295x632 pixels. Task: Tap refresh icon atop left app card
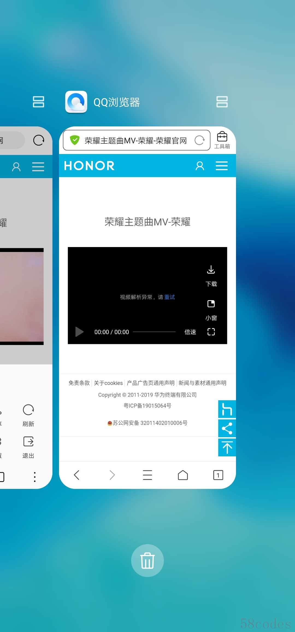(x=39, y=140)
